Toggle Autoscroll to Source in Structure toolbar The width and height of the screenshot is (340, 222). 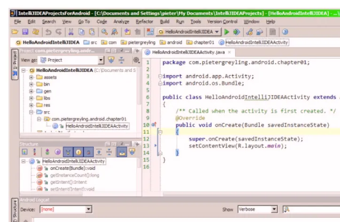coord(122,152)
